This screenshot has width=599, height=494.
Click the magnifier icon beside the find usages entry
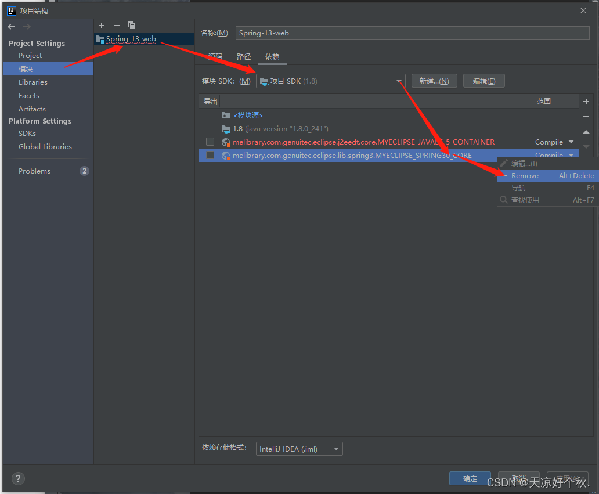click(504, 200)
